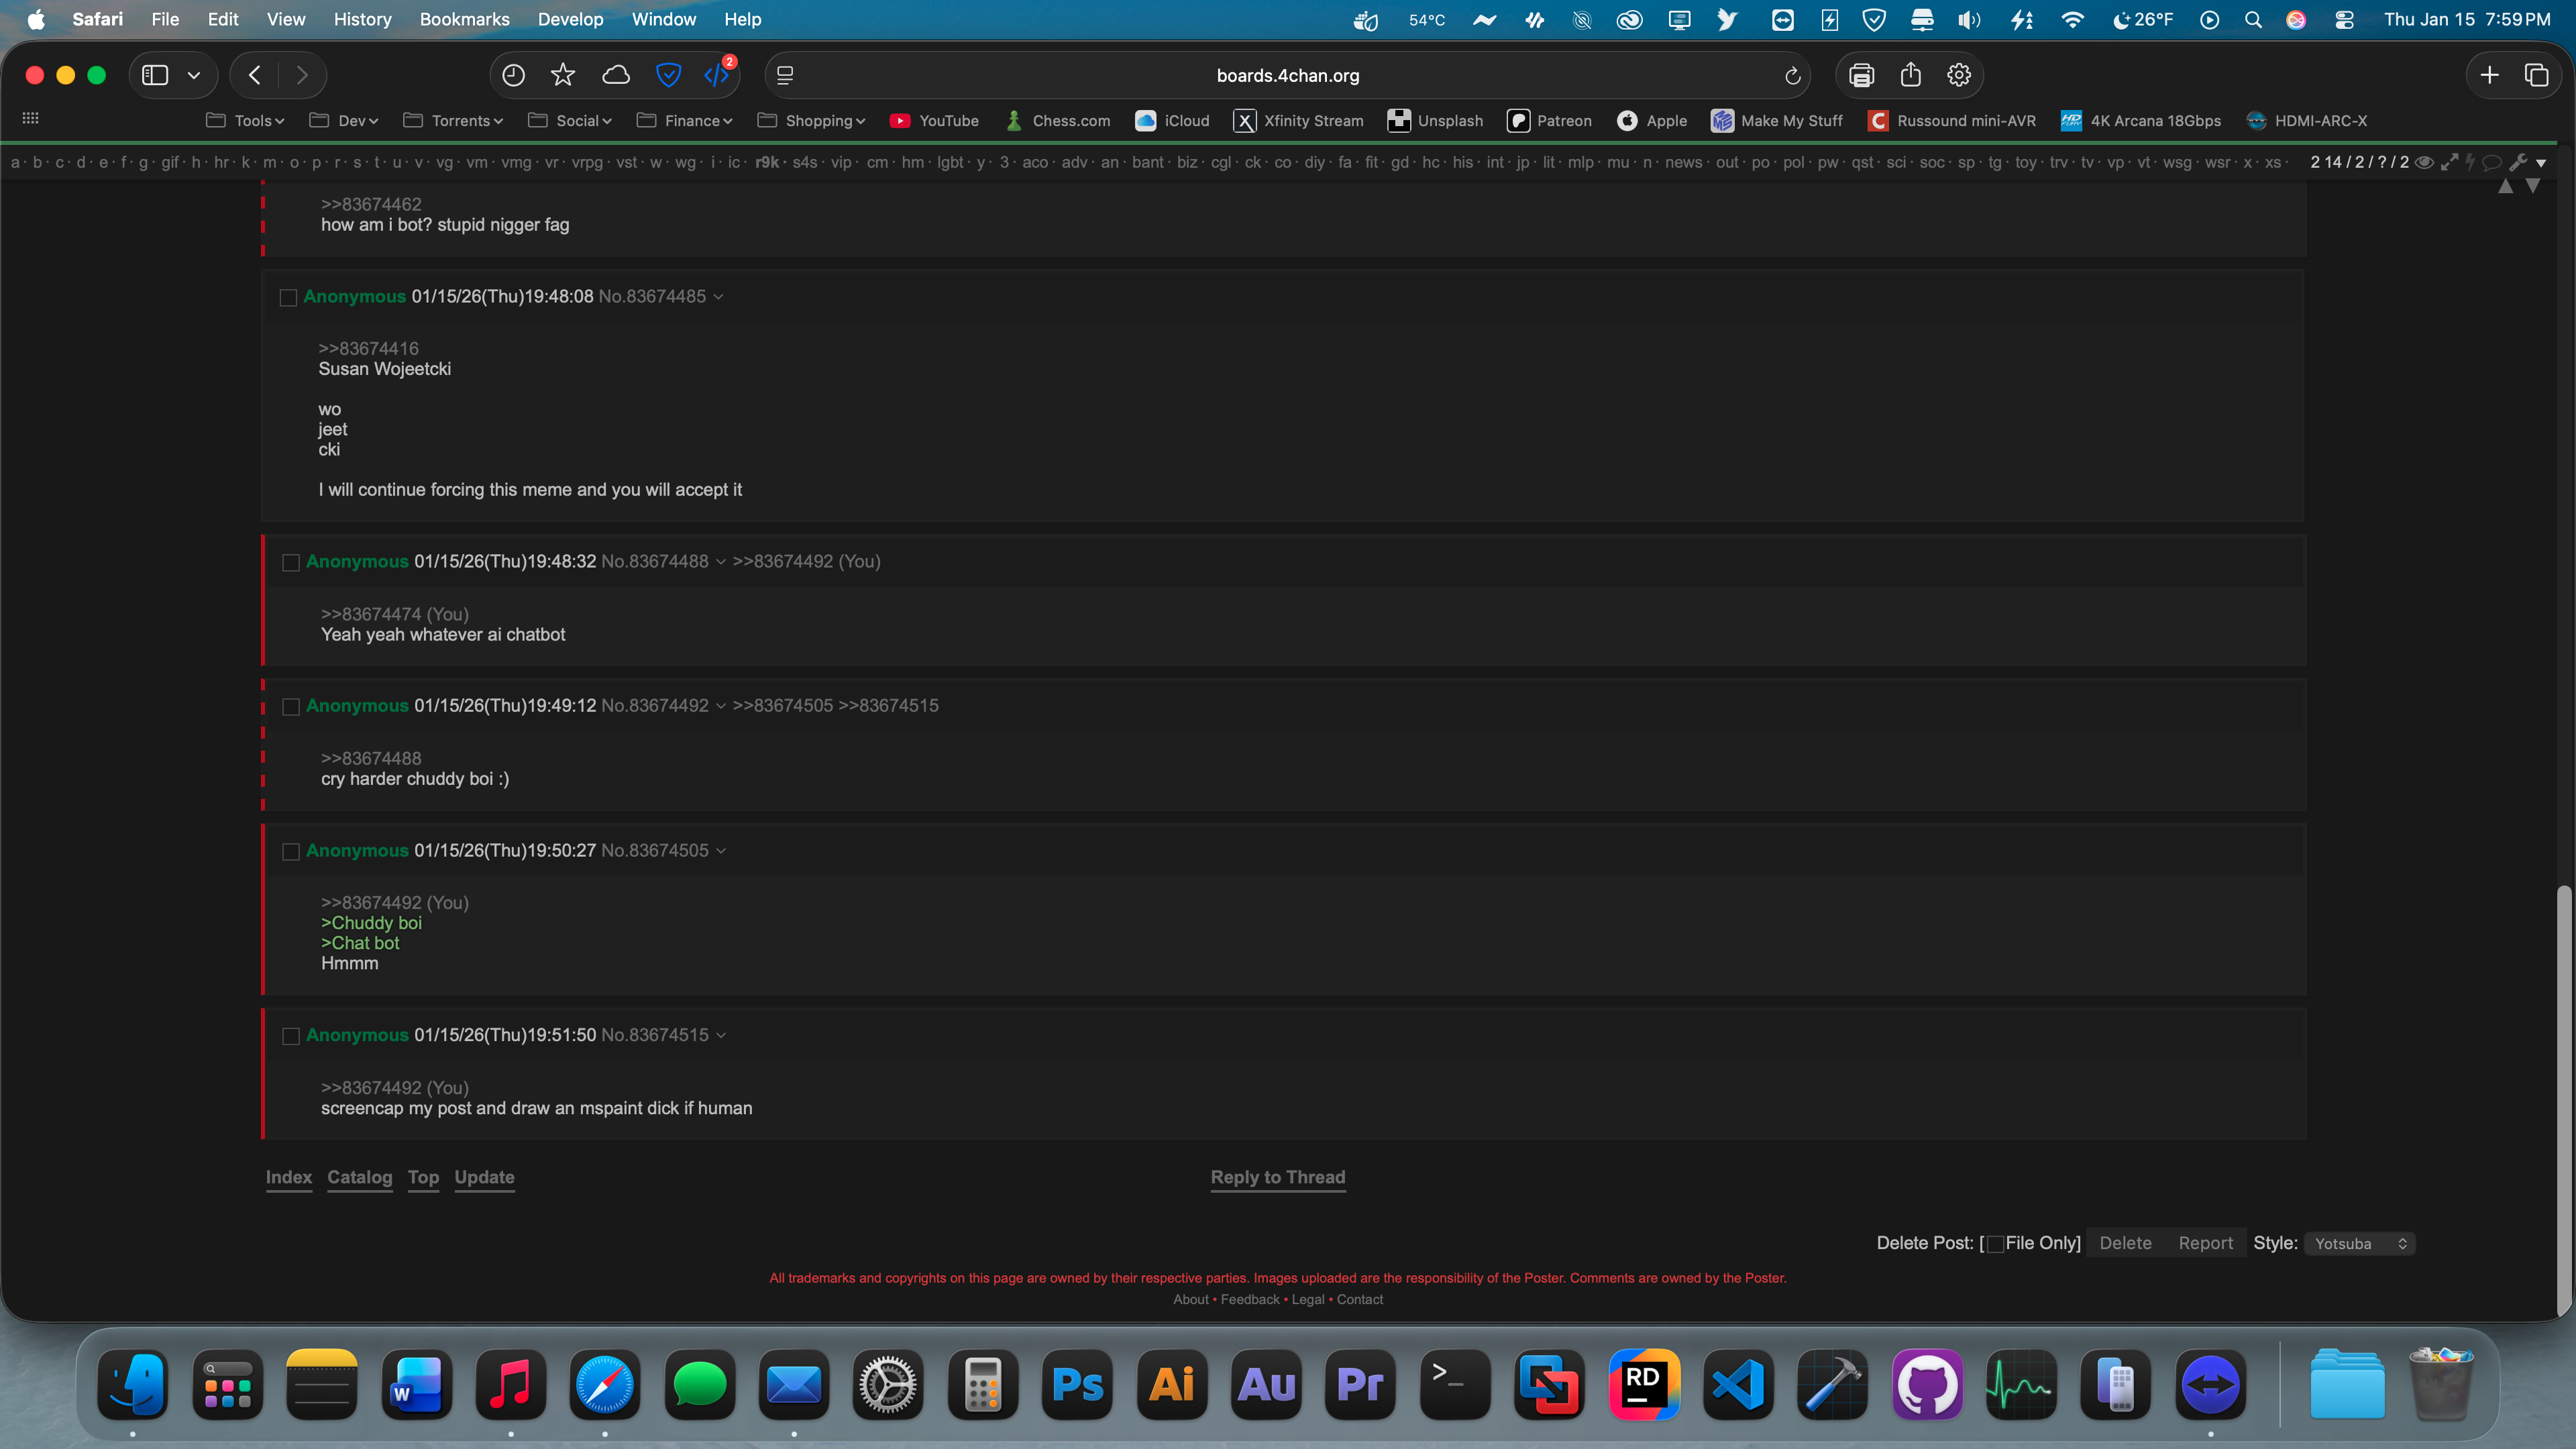Open post menu arrow for No.83674505
The height and width of the screenshot is (1449, 2576).
(721, 851)
